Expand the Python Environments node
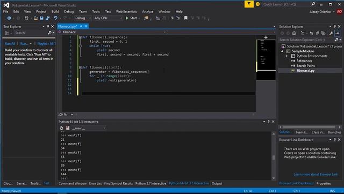This screenshot has width=344, height=194. coord(286,56)
